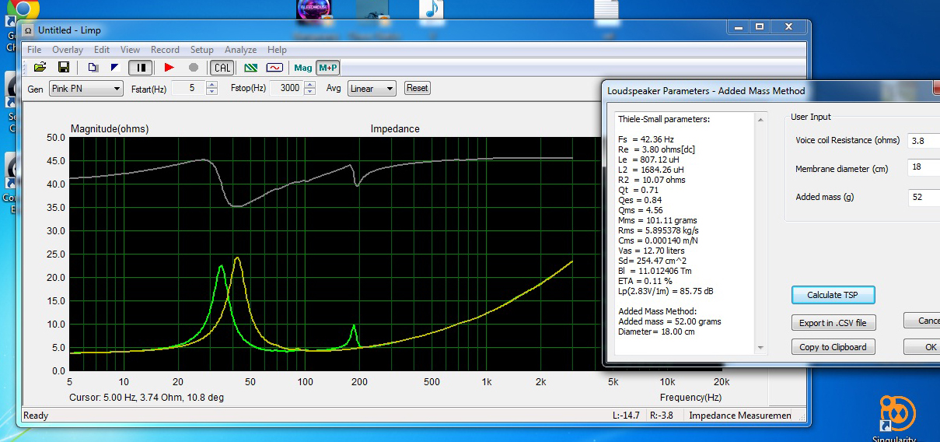Save the measurement with the floppy disk icon

(x=64, y=68)
